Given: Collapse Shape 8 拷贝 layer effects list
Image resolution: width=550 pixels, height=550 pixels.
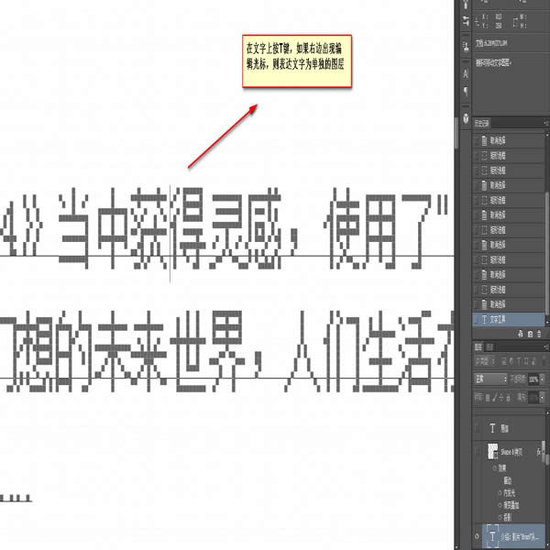Looking at the screenshot, I should coord(544,453).
